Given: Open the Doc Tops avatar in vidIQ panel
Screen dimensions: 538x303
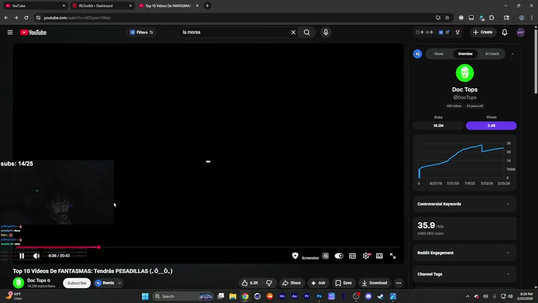Looking at the screenshot, I should tap(465, 73).
